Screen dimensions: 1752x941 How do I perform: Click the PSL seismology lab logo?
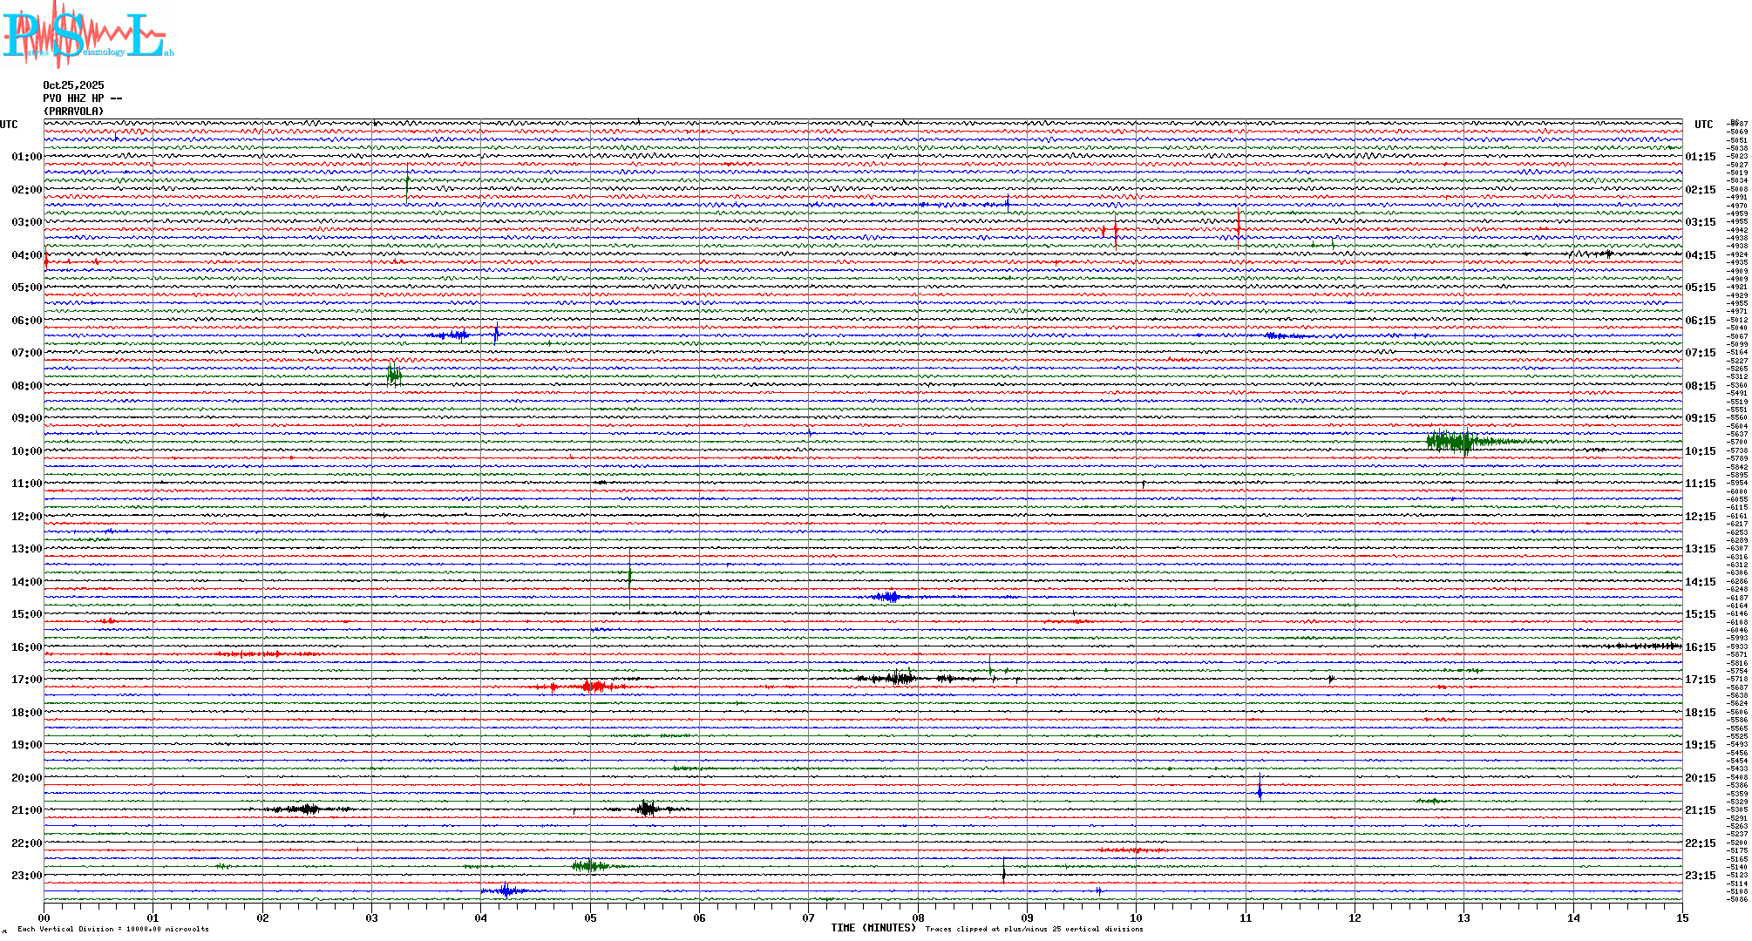click(x=87, y=35)
